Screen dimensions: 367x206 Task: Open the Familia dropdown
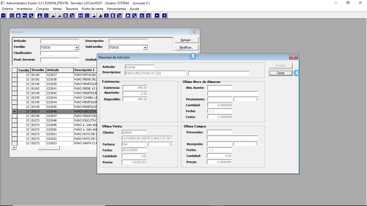[x=77, y=47]
